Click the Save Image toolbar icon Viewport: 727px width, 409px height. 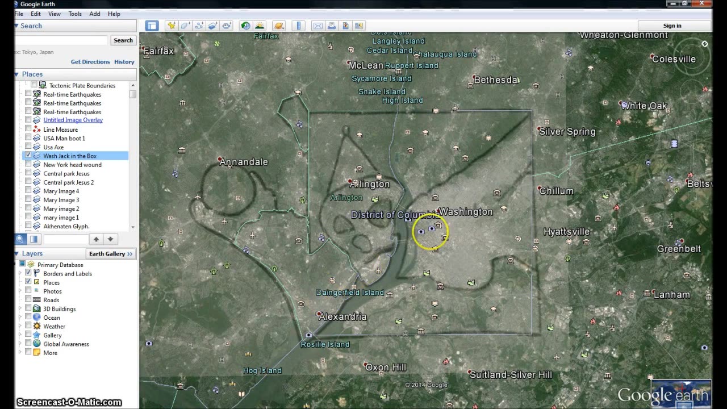click(x=359, y=26)
